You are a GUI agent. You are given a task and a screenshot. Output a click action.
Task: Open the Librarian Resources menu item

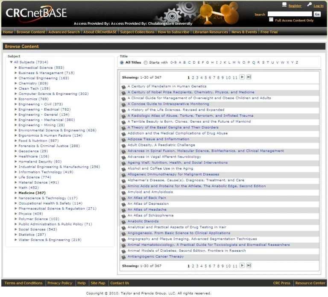[x=210, y=32]
